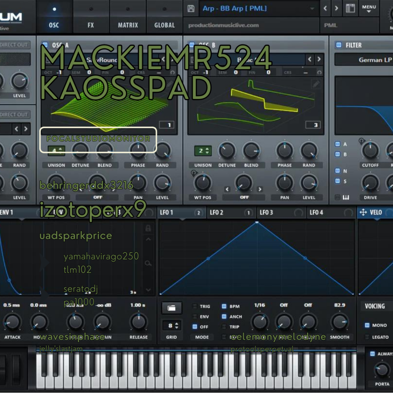This screenshot has height=393, width=393.
Task: Click the envelope zoom magnifier icon
Action: click(x=148, y=263)
